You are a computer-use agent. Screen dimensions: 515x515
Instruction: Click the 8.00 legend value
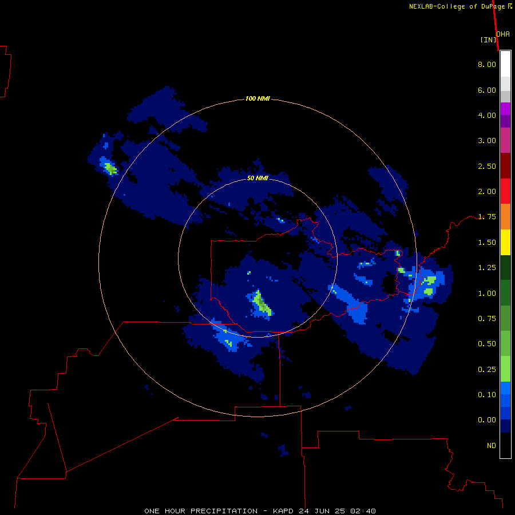point(487,64)
